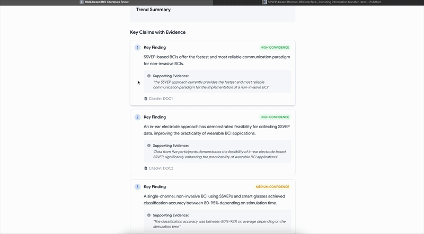Select the Trend Summary heading

[153, 10]
